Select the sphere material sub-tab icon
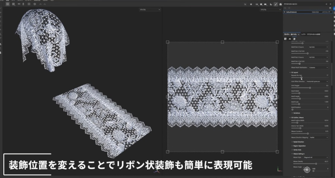This screenshot has height=178, width=335. click(x=294, y=39)
